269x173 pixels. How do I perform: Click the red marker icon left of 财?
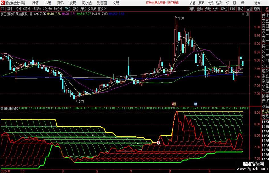tap(174, 104)
